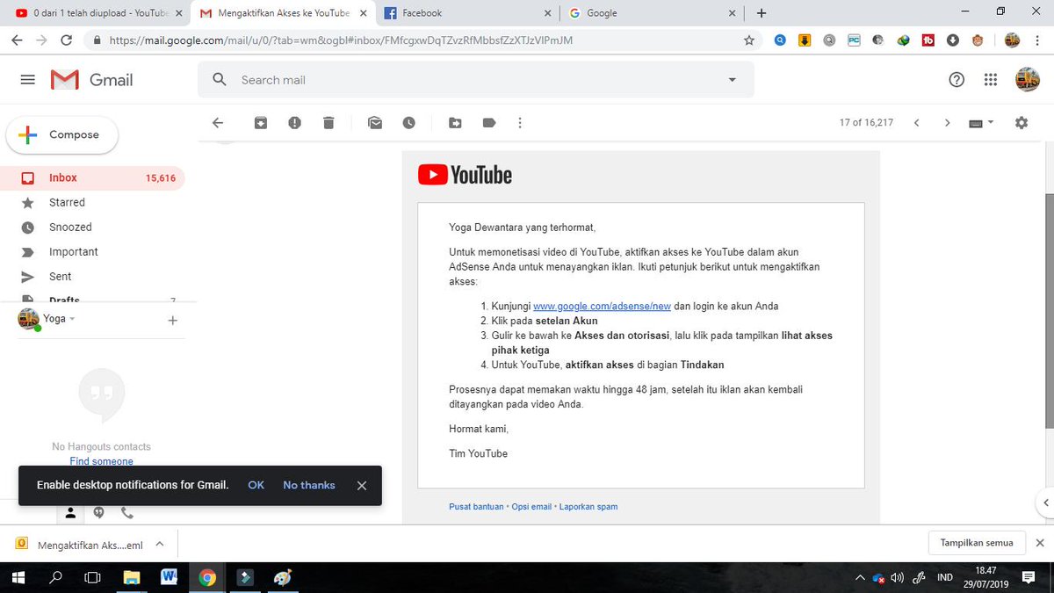Archive this email

[x=261, y=123]
